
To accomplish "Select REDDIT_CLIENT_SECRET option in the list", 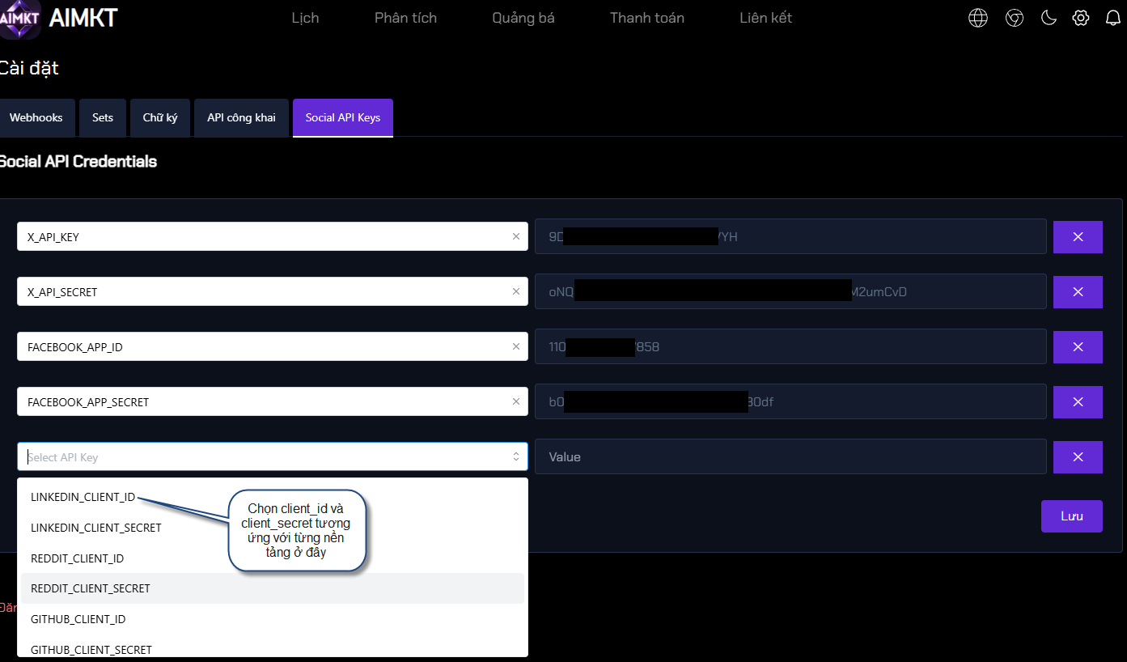I will (x=91, y=588).
